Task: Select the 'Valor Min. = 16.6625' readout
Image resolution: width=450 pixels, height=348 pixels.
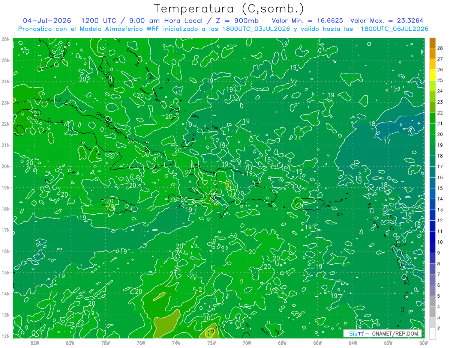Action: point(307,21)
